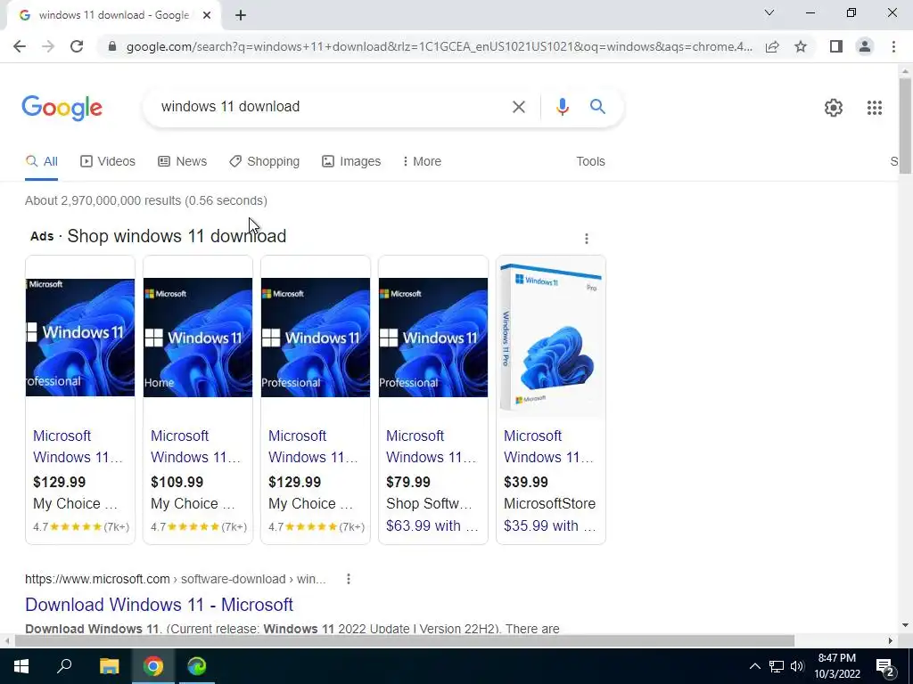Select the All results tab
913x684 pixels.
pos(41,162)
